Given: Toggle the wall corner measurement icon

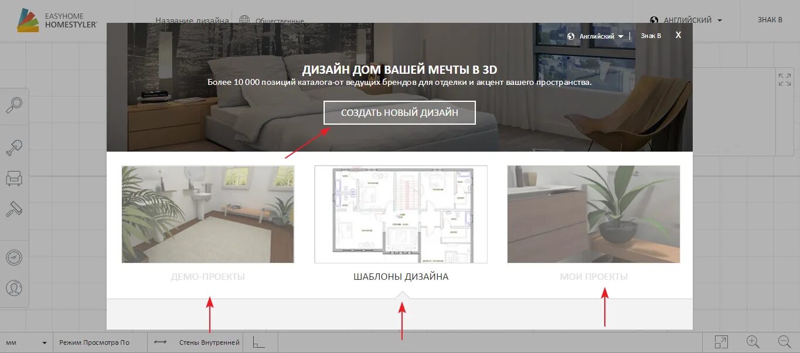Looking at the screenshot, I should (x=258, y=342).
